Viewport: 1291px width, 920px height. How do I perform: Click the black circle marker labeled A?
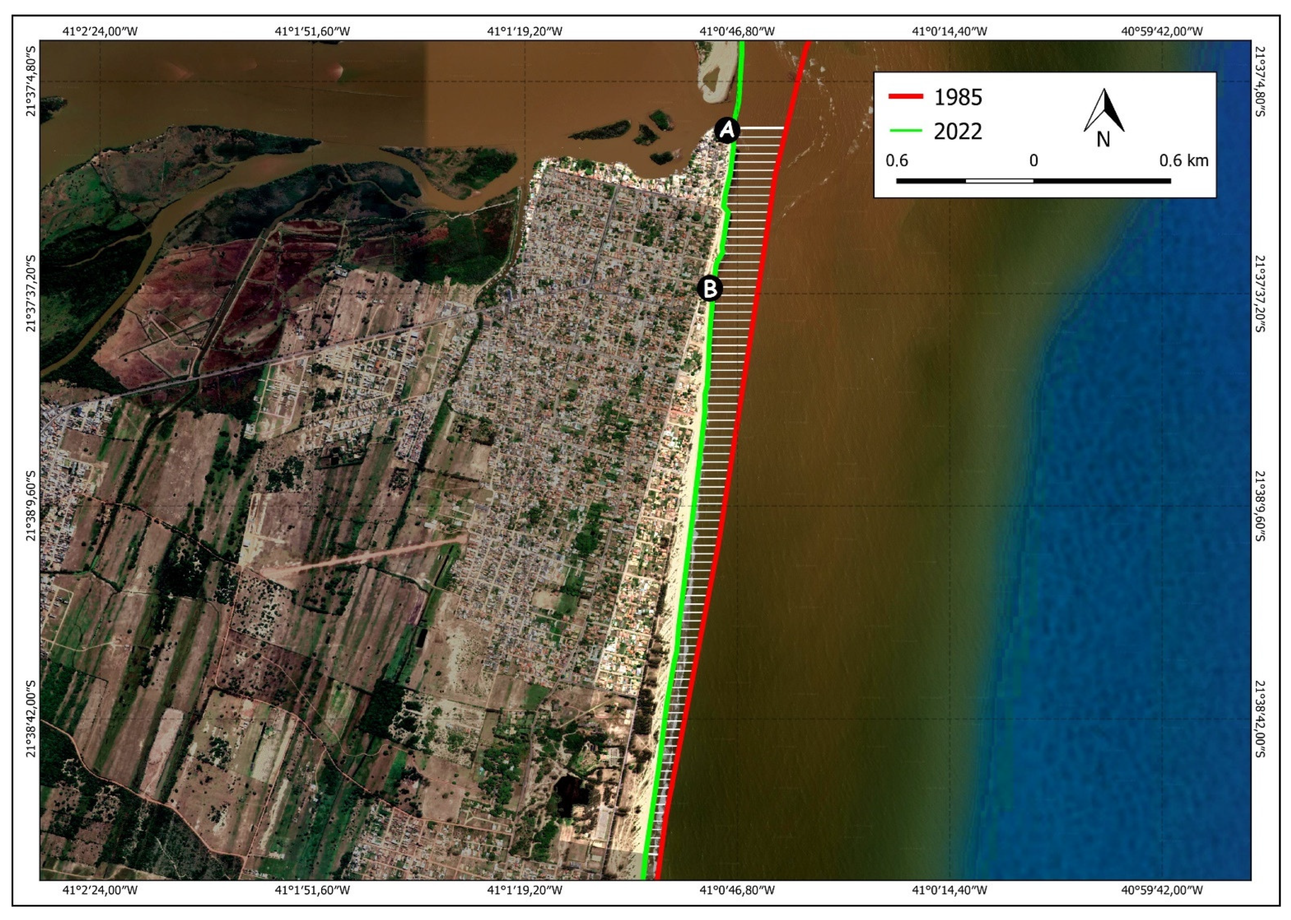tap(727, 130)
